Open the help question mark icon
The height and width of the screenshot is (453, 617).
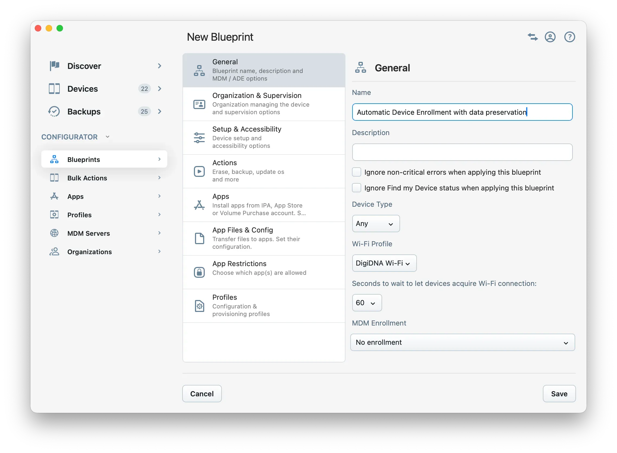569,37
